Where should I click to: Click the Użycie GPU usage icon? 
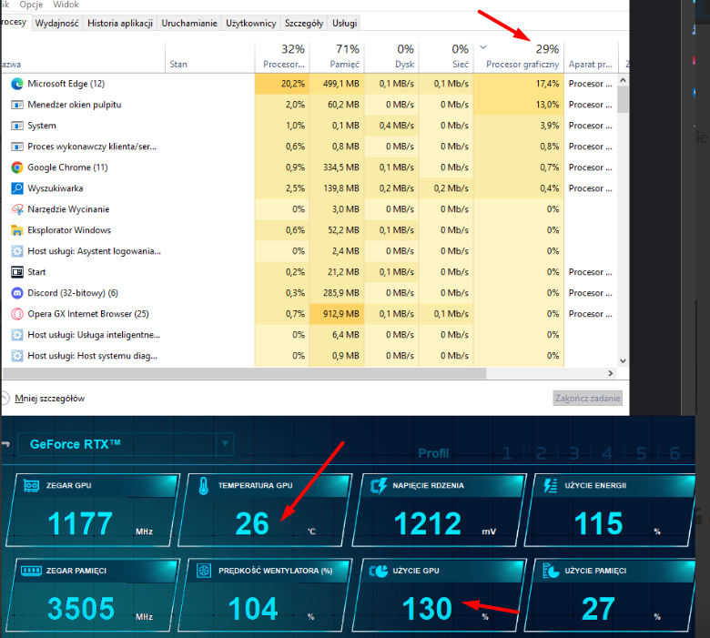[378, 571]
